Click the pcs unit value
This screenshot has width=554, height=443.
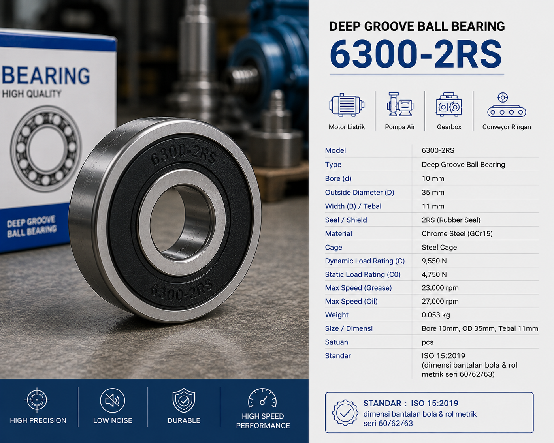pos(427,342)
